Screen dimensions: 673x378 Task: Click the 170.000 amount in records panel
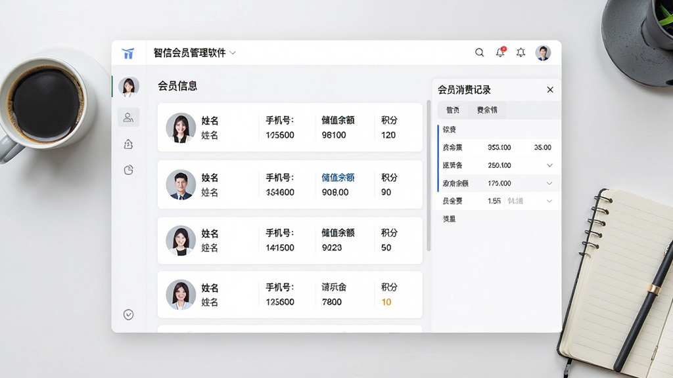499,184
